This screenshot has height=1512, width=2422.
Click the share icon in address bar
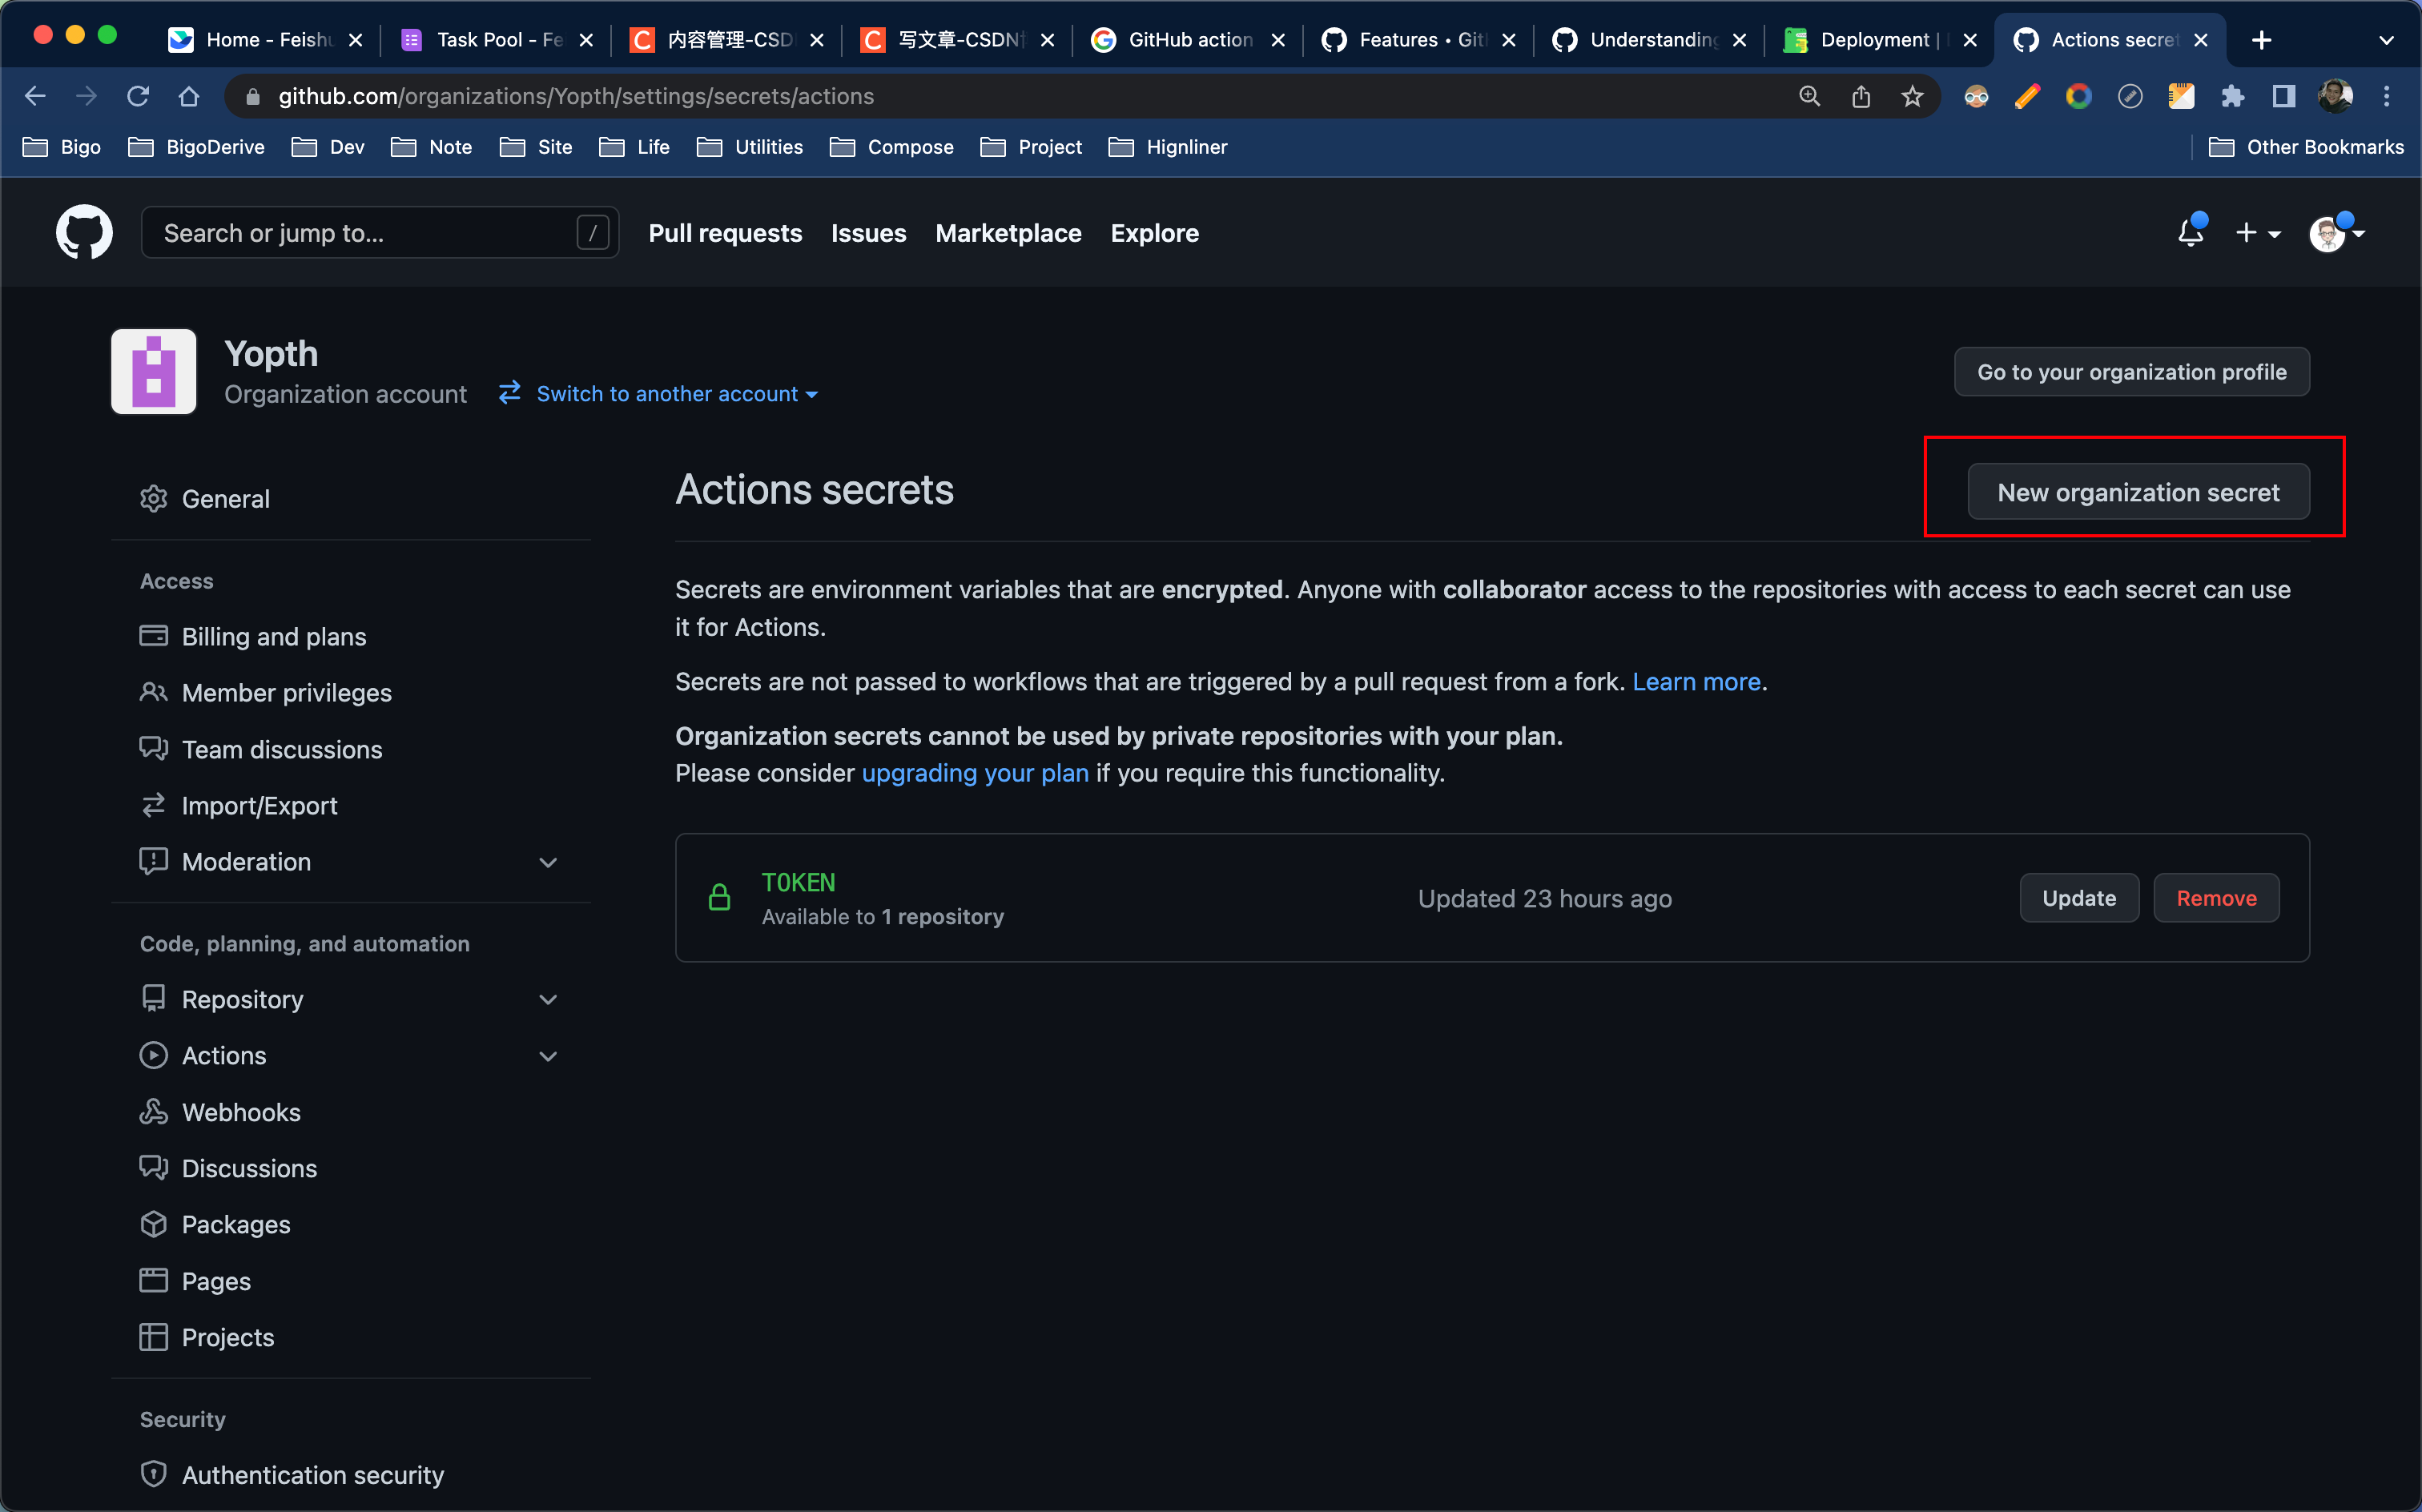(1860, 96)
